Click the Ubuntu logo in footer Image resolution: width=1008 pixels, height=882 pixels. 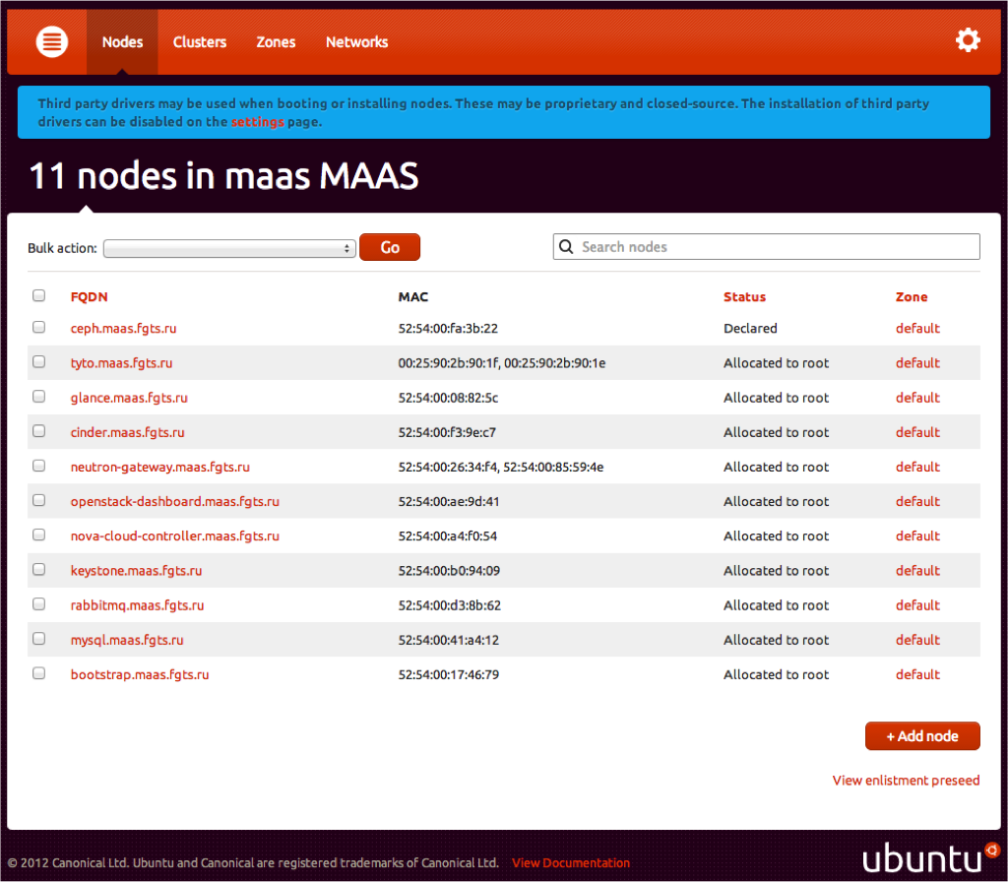tap(931, 857)
